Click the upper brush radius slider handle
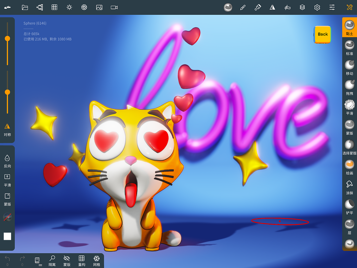The height and width of the screenshot is (268, 357). [7, 39]
